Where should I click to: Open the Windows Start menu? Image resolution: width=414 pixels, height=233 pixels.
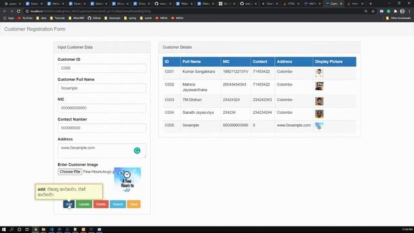click(x=4, y=230)
